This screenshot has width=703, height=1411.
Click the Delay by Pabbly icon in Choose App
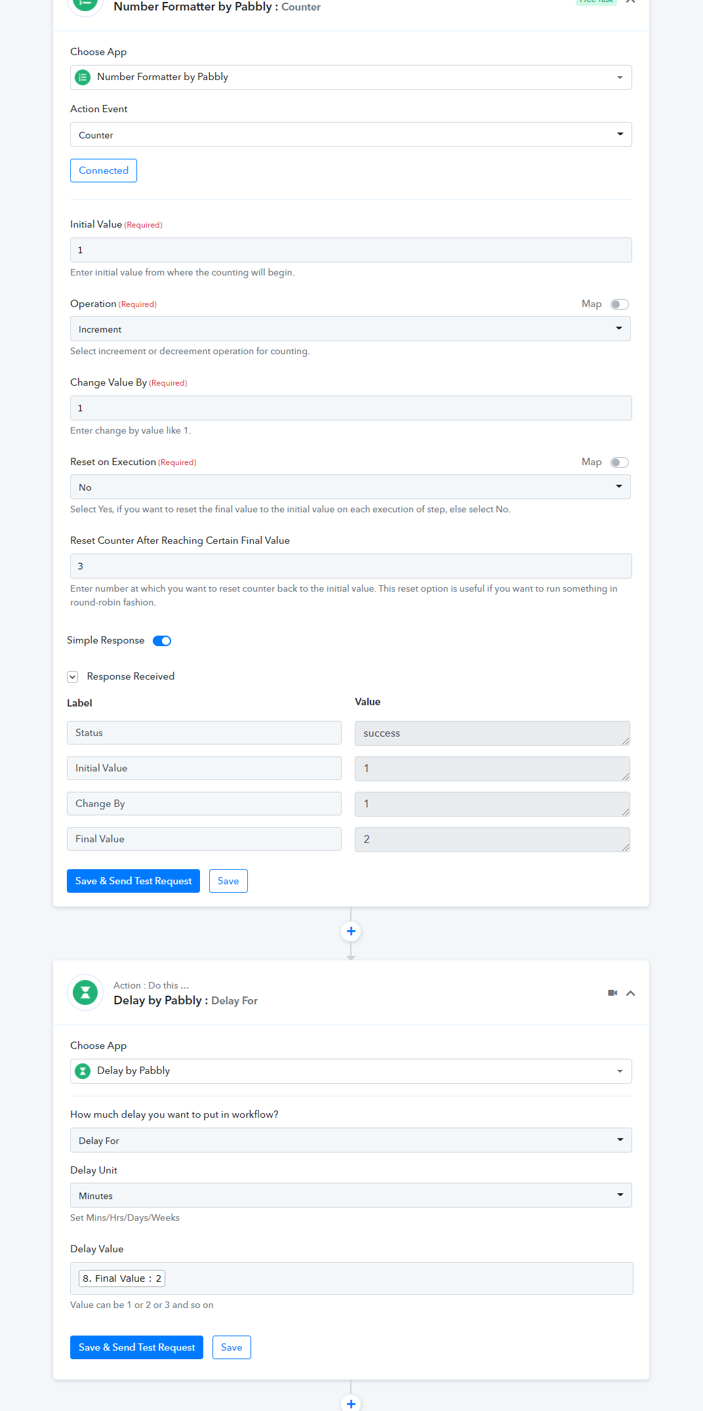[x=83, y=1071]
